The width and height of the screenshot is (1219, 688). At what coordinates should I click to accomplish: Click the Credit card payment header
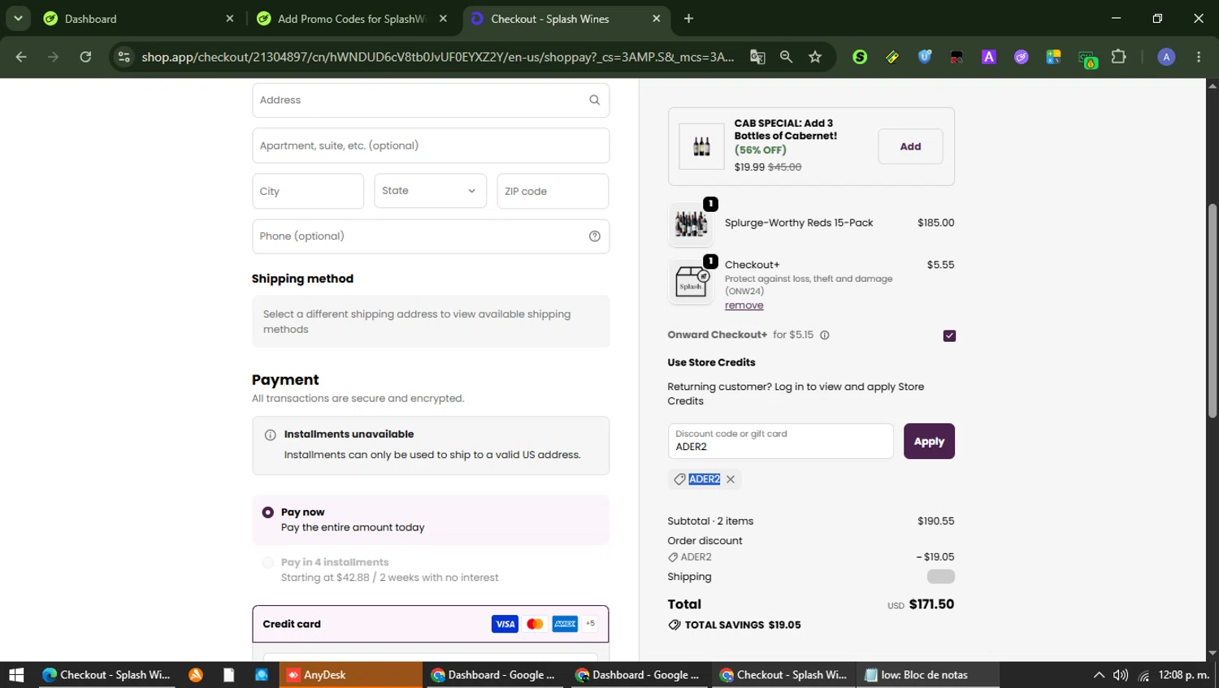(x=430, y=624)
